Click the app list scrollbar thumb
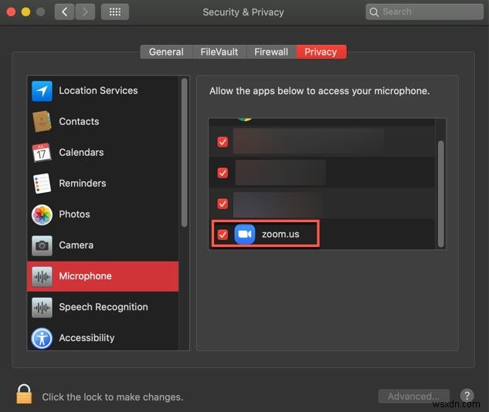Viewport: 489px width, 412px height. [440, 194]
